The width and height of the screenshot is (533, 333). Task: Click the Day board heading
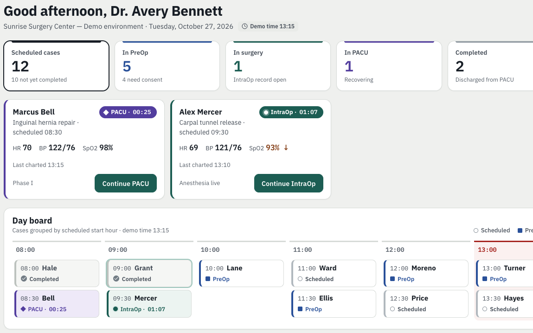32,221
